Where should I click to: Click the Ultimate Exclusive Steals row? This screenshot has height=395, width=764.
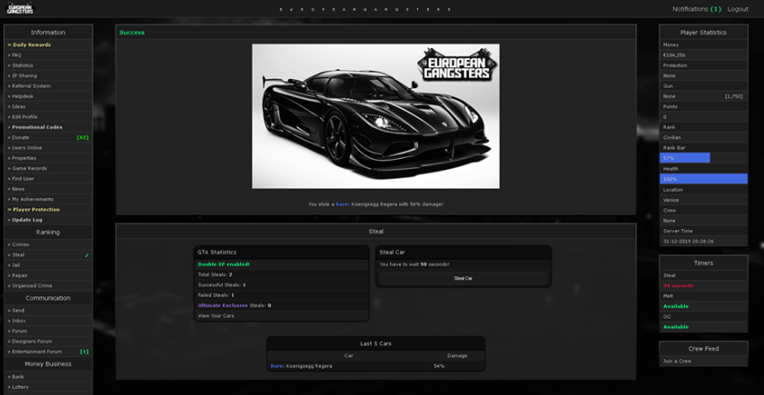[x=281, y=305]
